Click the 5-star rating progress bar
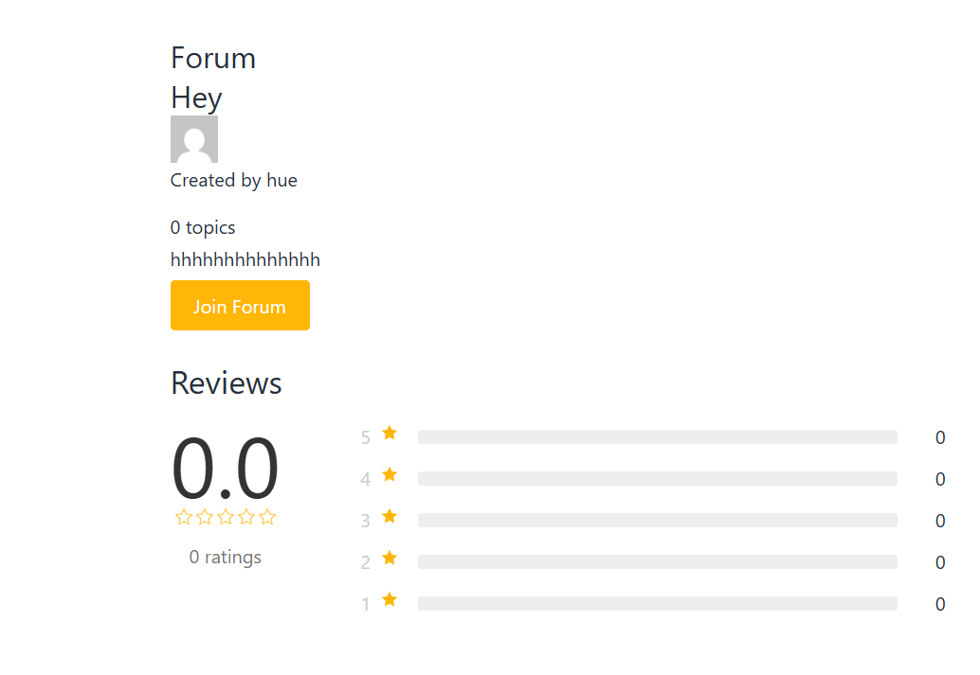Image resolution: width=980 pixels, height=675 pixels. click(657, 437)
